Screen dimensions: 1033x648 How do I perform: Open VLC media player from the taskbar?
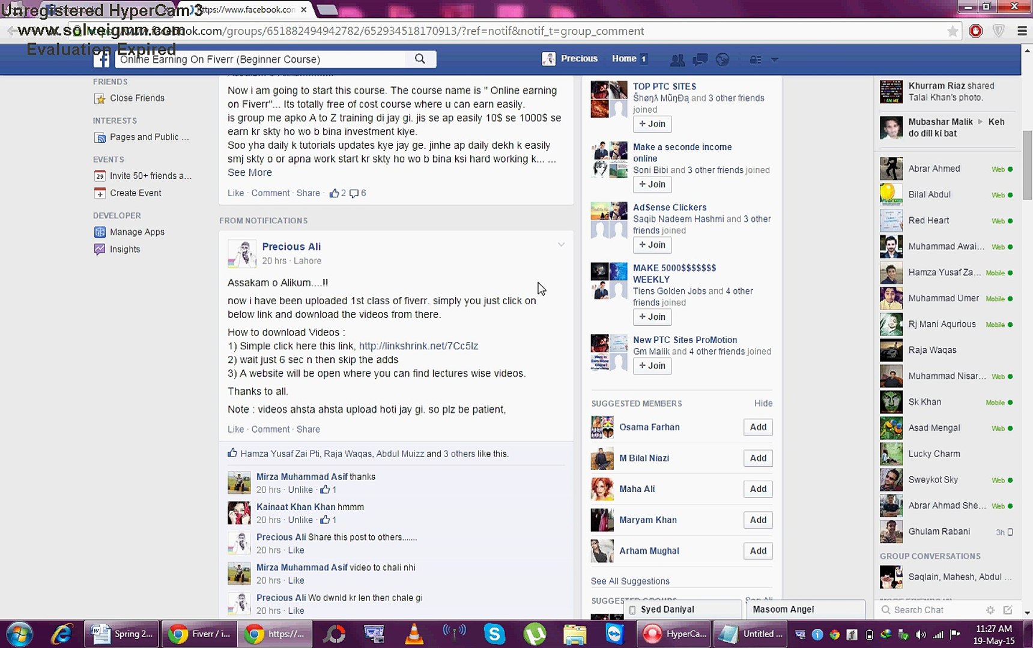(414, 634)
